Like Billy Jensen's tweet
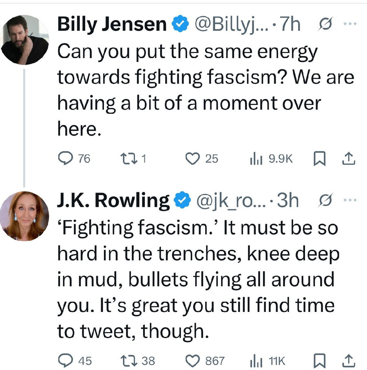Image resolution: width=367 pixels, height=370 pixels. point(192,159)
